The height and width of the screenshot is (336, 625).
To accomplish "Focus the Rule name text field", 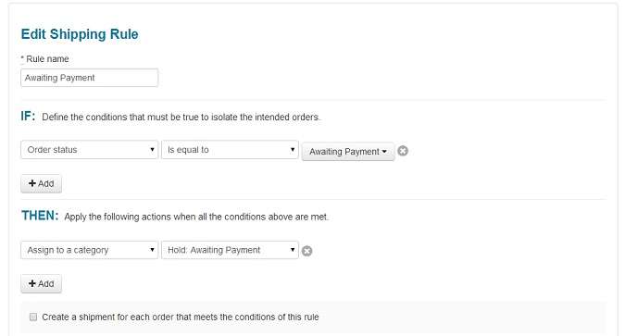I will pos(89,78).
